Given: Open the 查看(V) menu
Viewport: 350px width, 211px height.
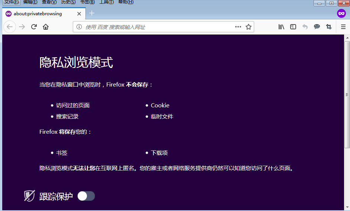Looking at the screenshot, I should [49, 2].
